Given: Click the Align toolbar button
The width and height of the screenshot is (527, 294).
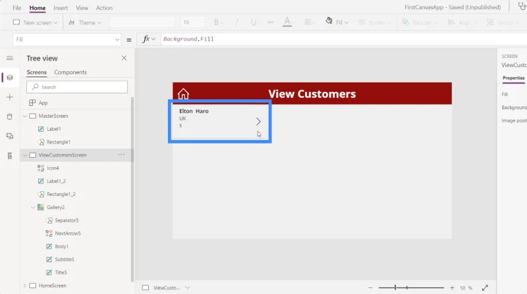Looking at the screenshot, I should tap(462, 22).
